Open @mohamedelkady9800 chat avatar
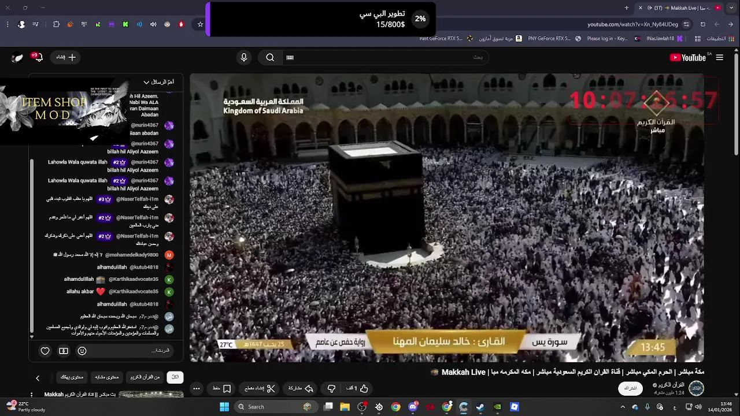740x416 pixels. click(x=169, y=255)
